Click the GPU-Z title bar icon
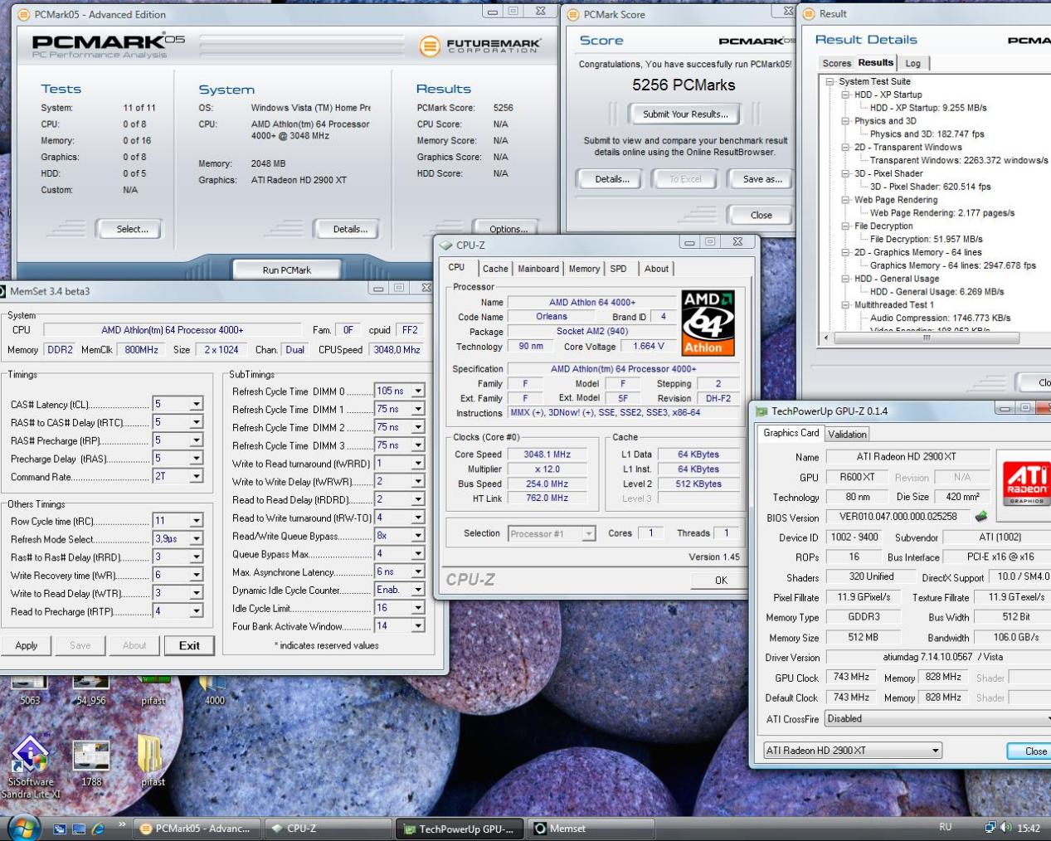Image resolution: width=1051 pixels, height=841 pixels. 761,411
